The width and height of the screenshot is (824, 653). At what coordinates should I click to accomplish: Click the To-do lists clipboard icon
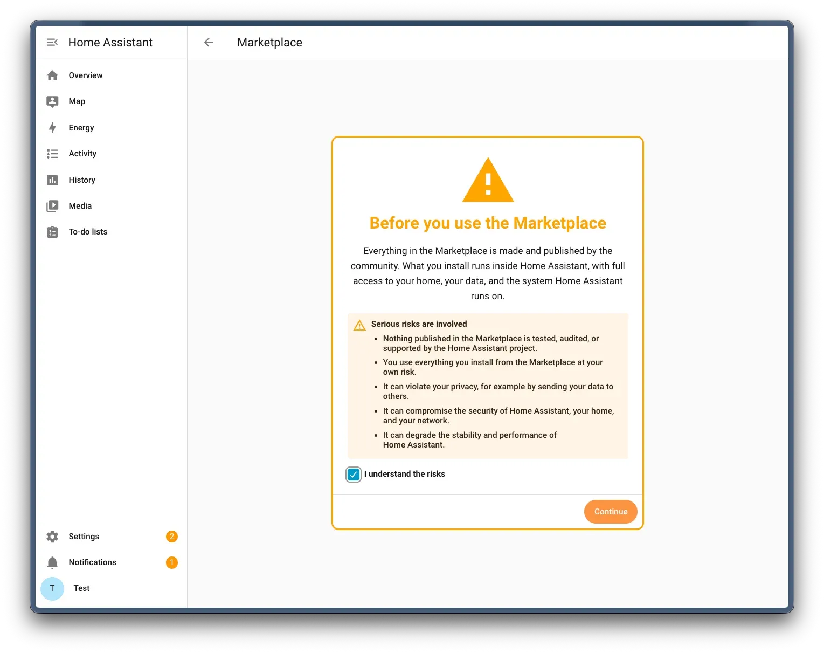pyautogui.click(x=52, y=232)
